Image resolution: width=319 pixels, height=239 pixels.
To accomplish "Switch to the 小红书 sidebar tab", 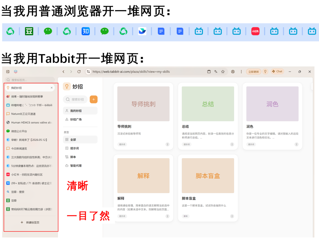I will click(30, 175).
